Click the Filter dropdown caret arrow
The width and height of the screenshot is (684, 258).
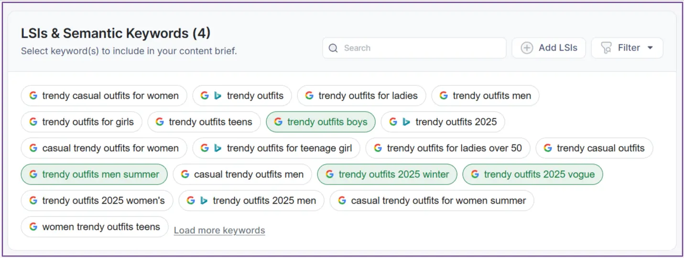[650, 48]
